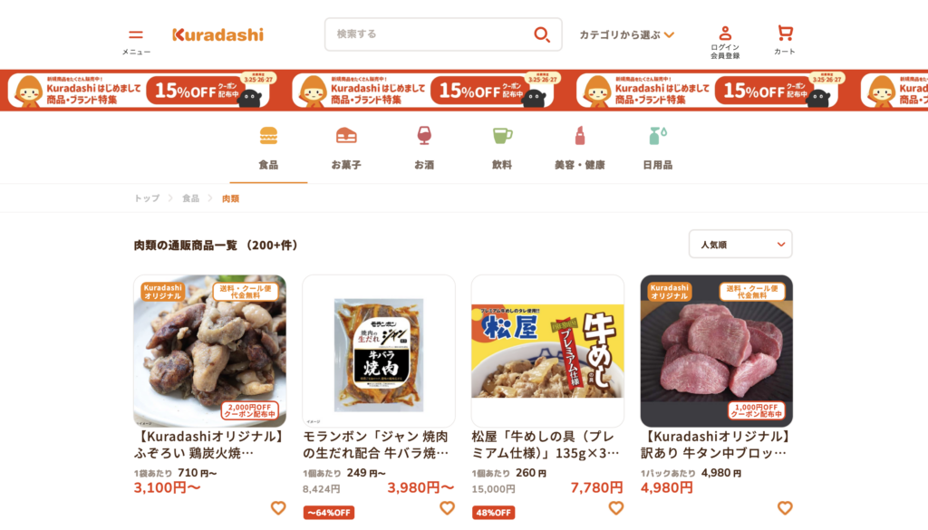Image resolution: width=928 pixels, height=530 pixels.
Task: Select the 日用品 spray bottle icon
Action: point(658,136)
